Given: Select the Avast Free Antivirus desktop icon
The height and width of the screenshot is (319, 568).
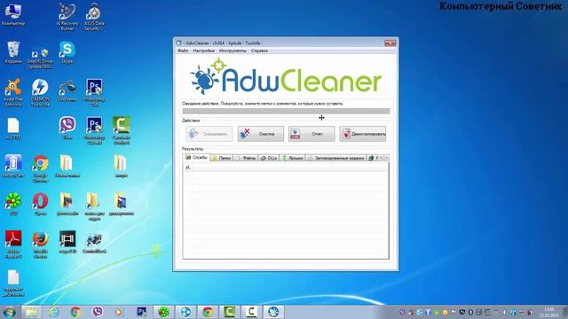Looking at the screenshot, I should click(13, 93).
